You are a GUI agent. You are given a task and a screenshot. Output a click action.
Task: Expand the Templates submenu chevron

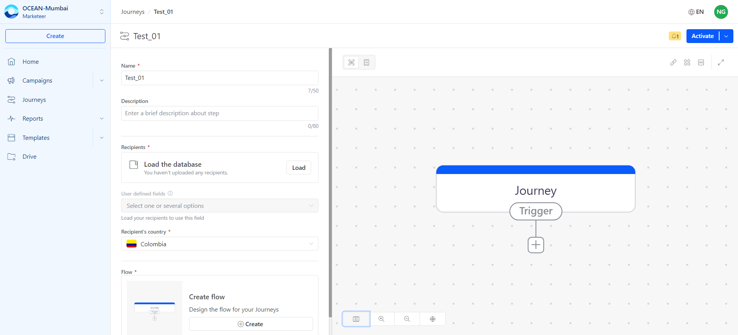pos(102,138)
